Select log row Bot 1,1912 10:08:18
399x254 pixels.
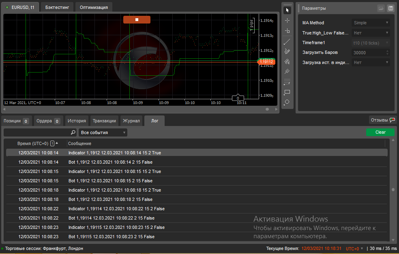click(x=197, y=199)
